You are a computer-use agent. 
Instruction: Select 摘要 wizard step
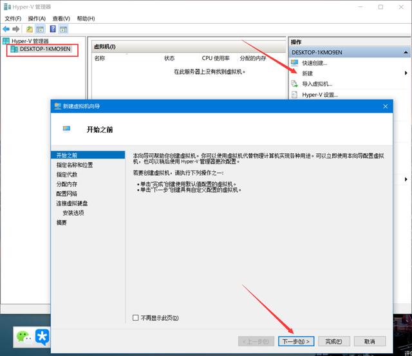[62, 223]
